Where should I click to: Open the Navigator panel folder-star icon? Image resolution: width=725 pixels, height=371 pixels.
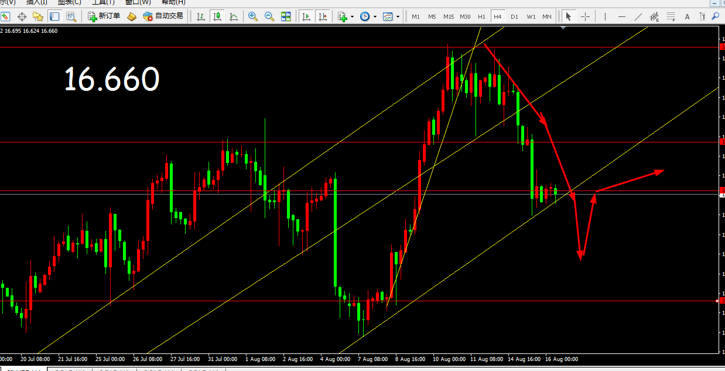pyautogui.click(x=38, y=16)
